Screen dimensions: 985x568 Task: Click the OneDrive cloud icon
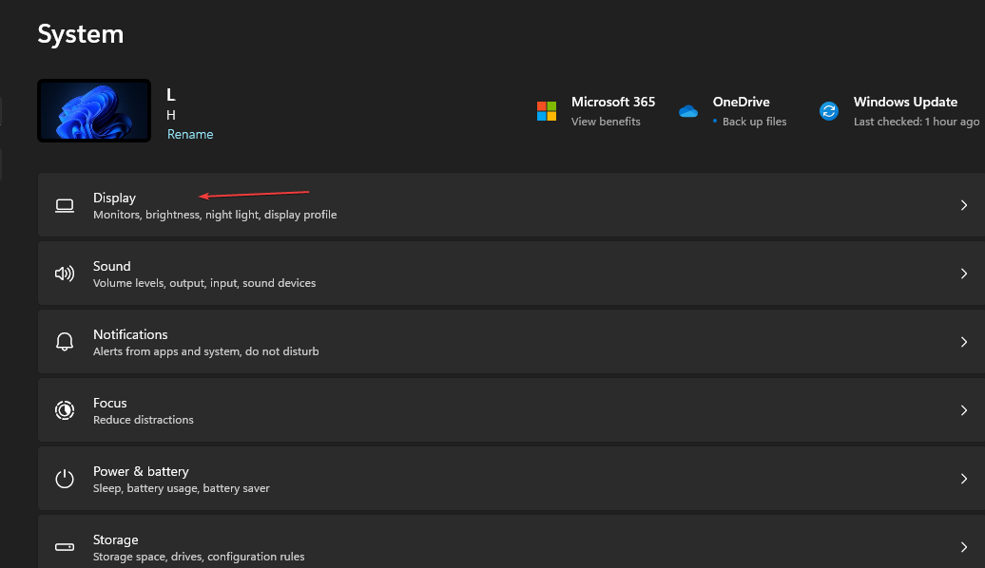click(688, 111)
